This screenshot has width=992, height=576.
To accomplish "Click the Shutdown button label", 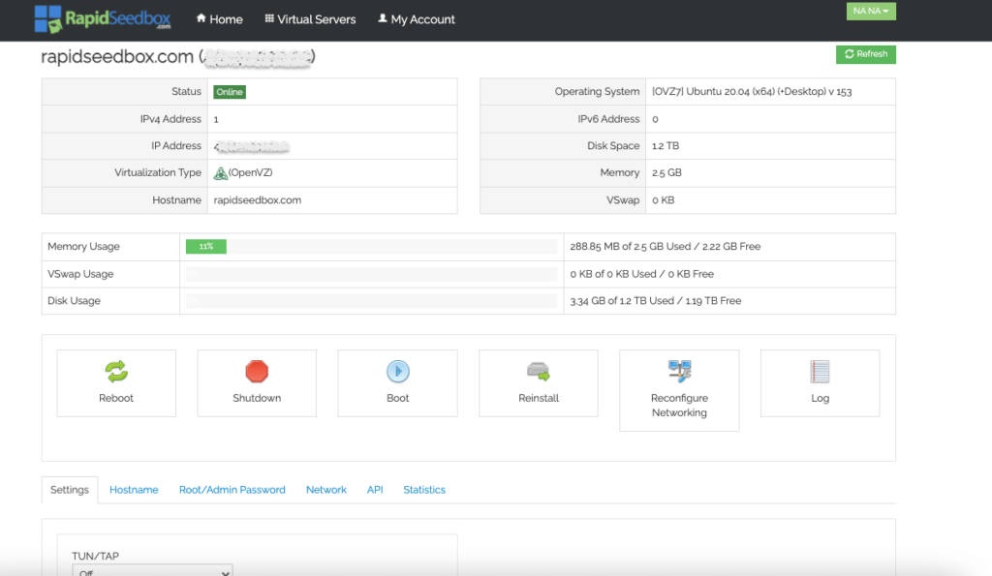I will click(x=257, y=398).
